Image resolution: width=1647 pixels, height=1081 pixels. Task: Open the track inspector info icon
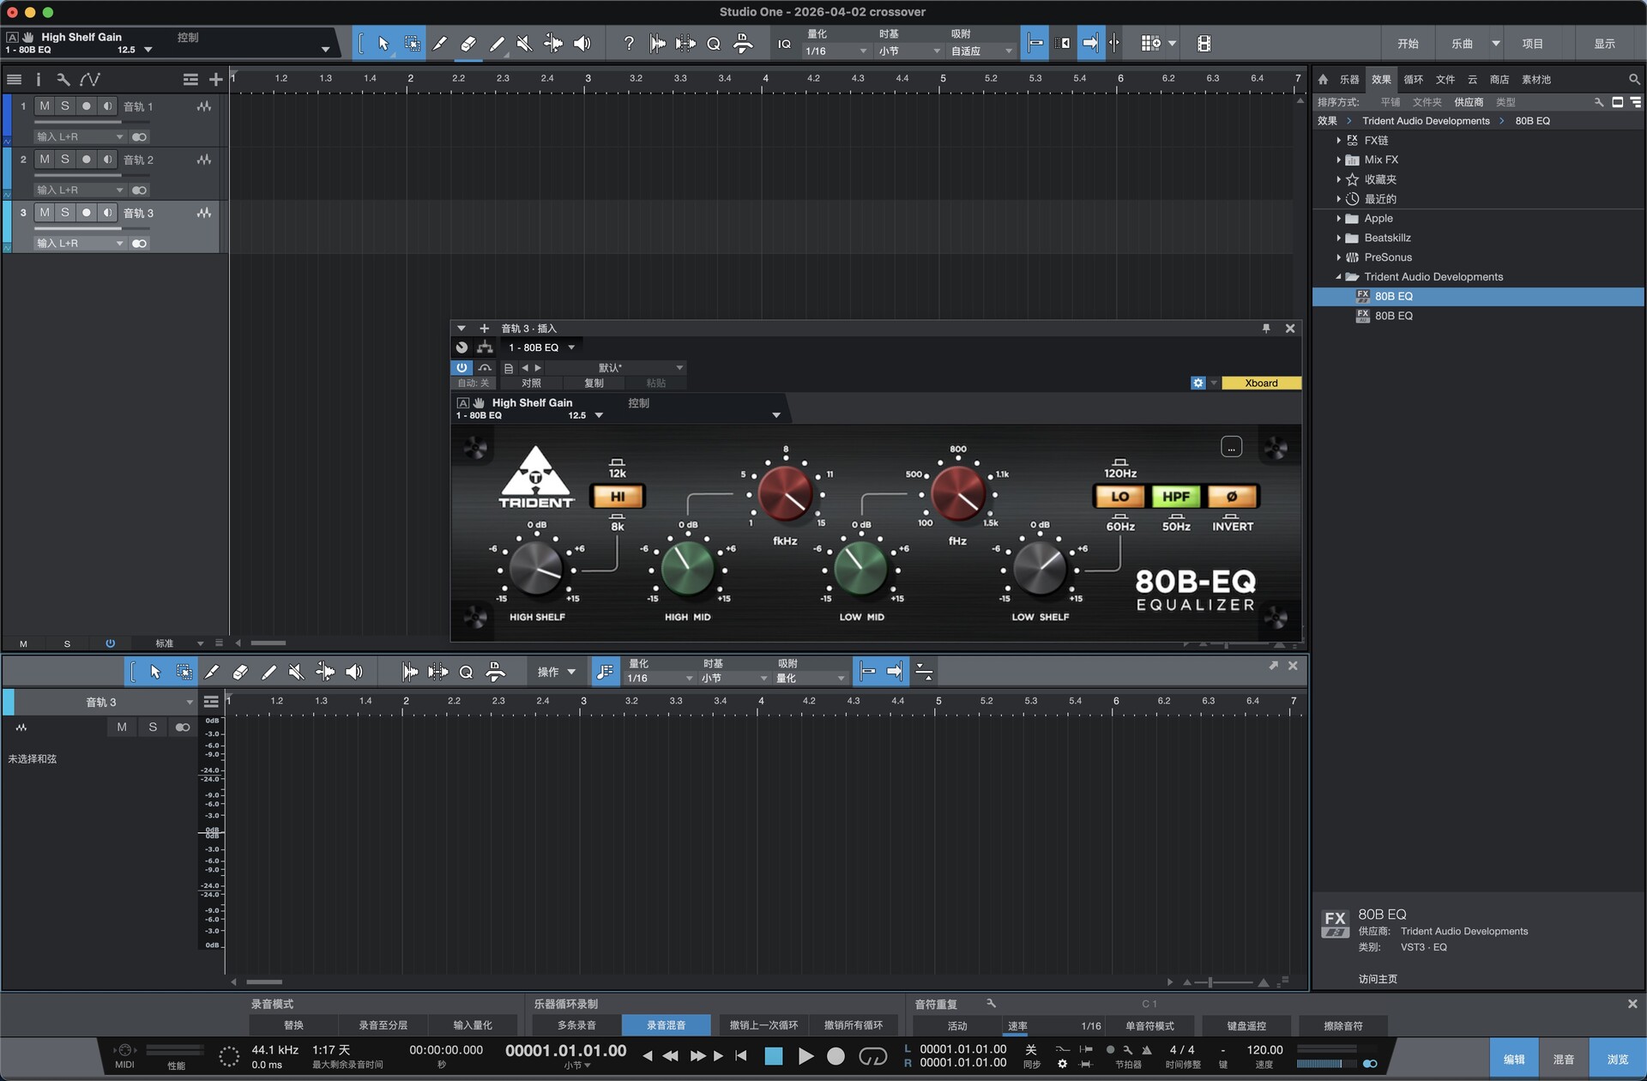pos(39,80)
